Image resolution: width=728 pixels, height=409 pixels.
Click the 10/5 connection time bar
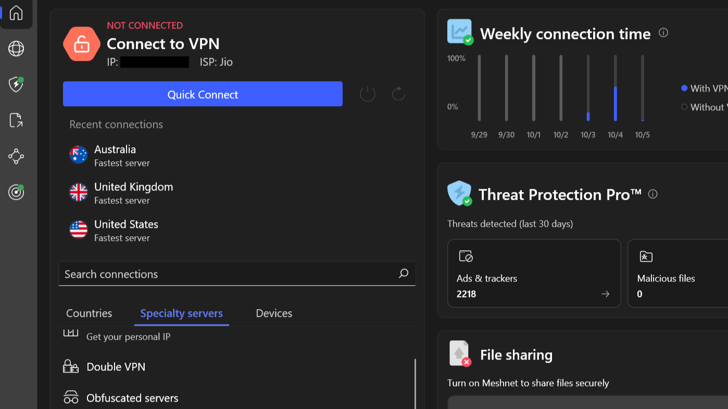pyautogui.click(x=642, y=88)
